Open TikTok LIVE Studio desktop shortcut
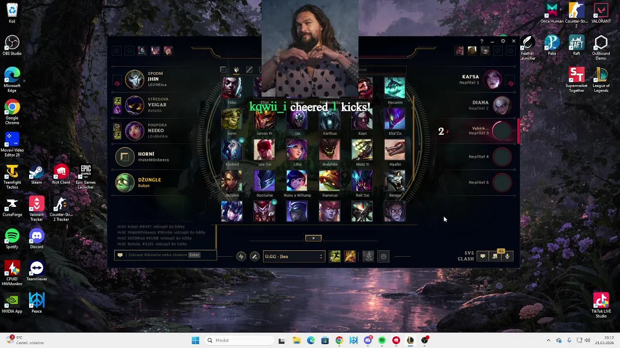Viewport: 620px width, 348px height. click(601, 305)
